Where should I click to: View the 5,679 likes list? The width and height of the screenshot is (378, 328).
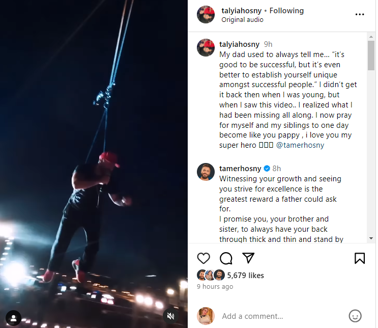245,276
